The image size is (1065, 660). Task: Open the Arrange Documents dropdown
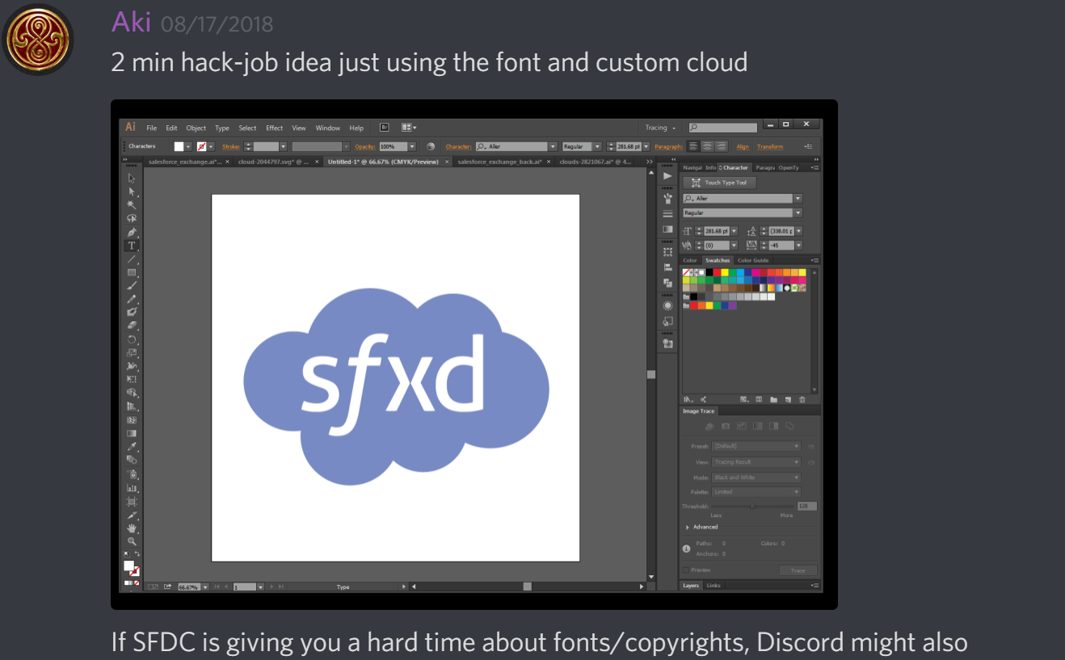pyautogui.click(x=408, y=127)
